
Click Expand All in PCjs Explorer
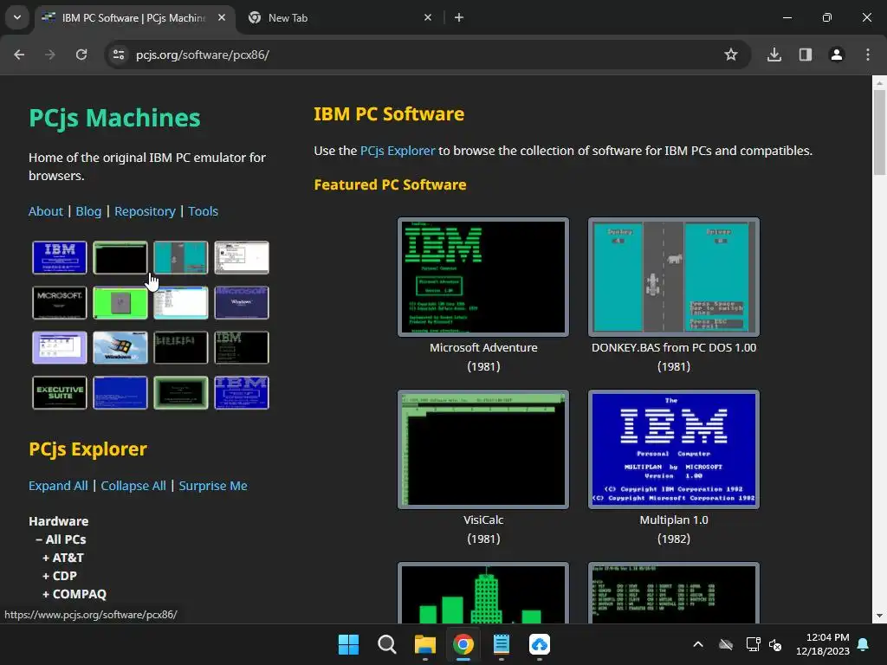point(58,486)
